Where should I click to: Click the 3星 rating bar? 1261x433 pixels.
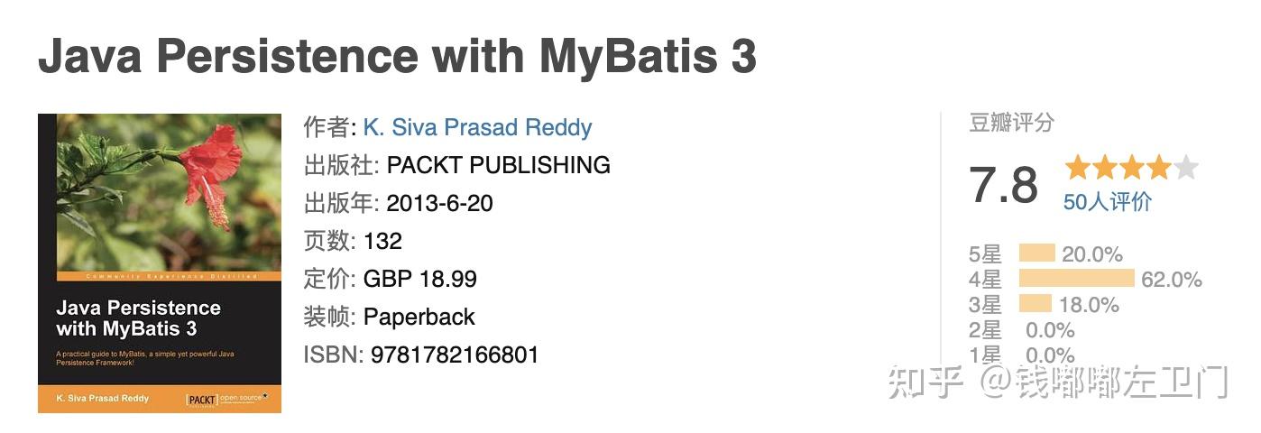tap(1035, 304)
